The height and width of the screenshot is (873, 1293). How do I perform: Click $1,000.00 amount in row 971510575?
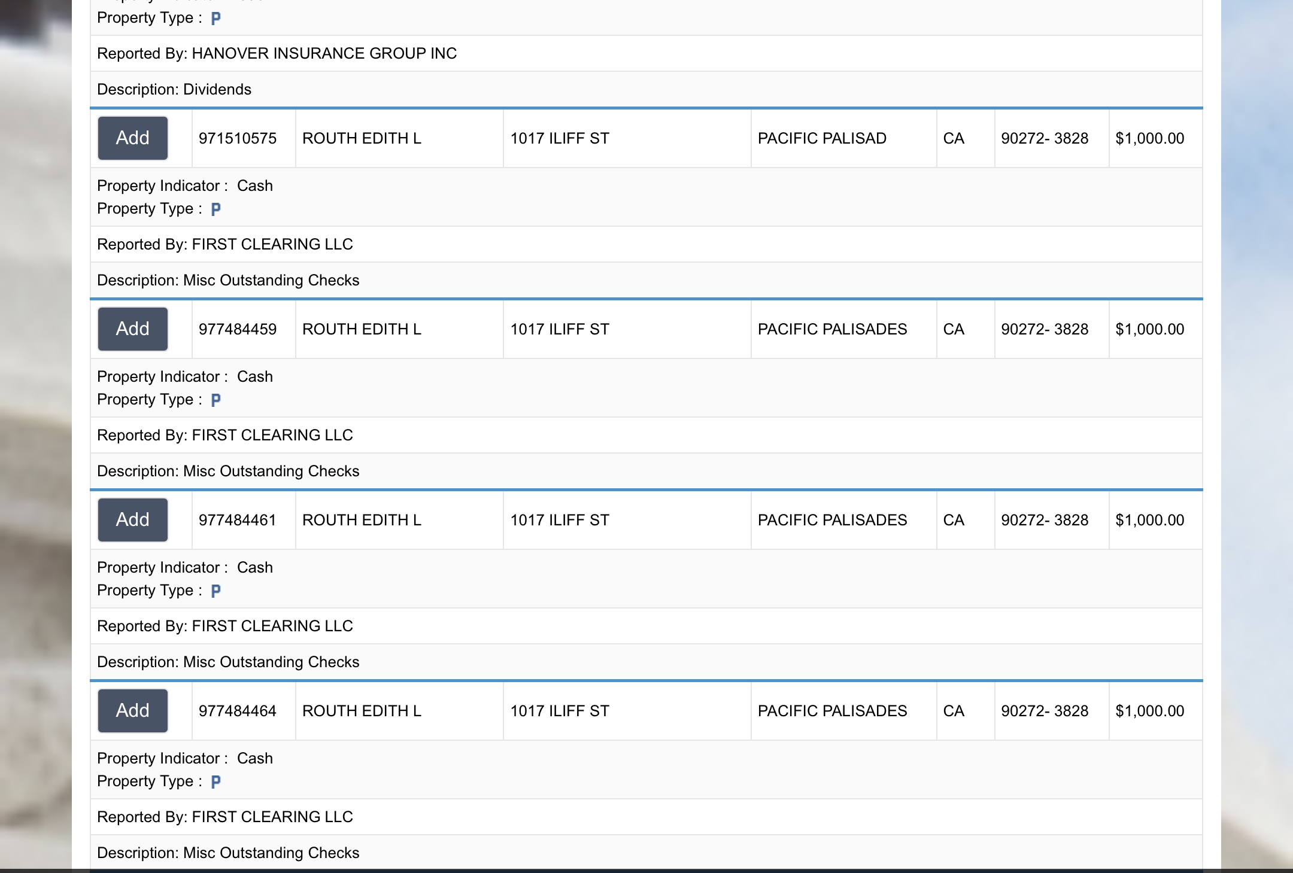point(1149,138)
